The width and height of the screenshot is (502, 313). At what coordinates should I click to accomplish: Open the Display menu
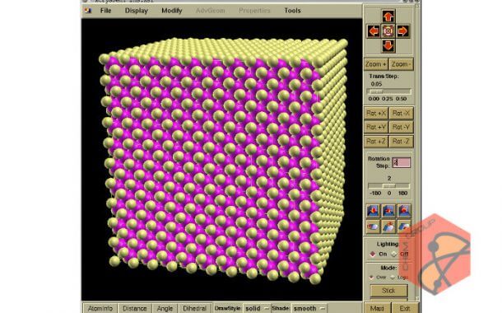click(x=137, y=11)
